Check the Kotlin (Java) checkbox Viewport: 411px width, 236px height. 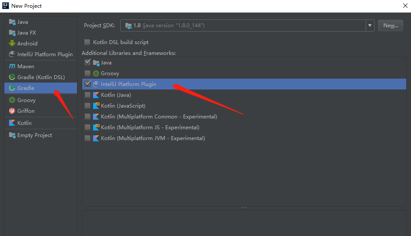pyautogui.click(x=87, y=95)
